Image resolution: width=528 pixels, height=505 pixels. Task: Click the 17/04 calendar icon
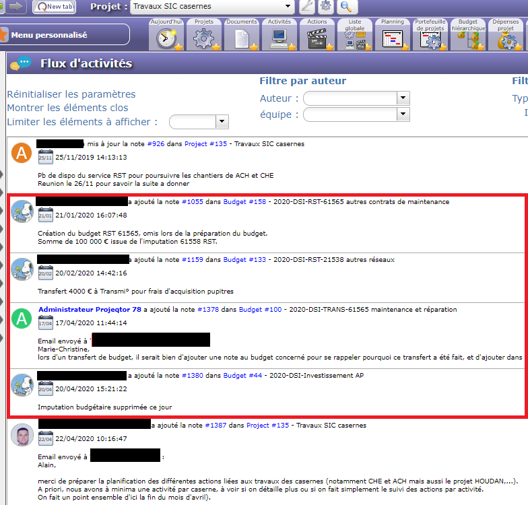(46, 323)
